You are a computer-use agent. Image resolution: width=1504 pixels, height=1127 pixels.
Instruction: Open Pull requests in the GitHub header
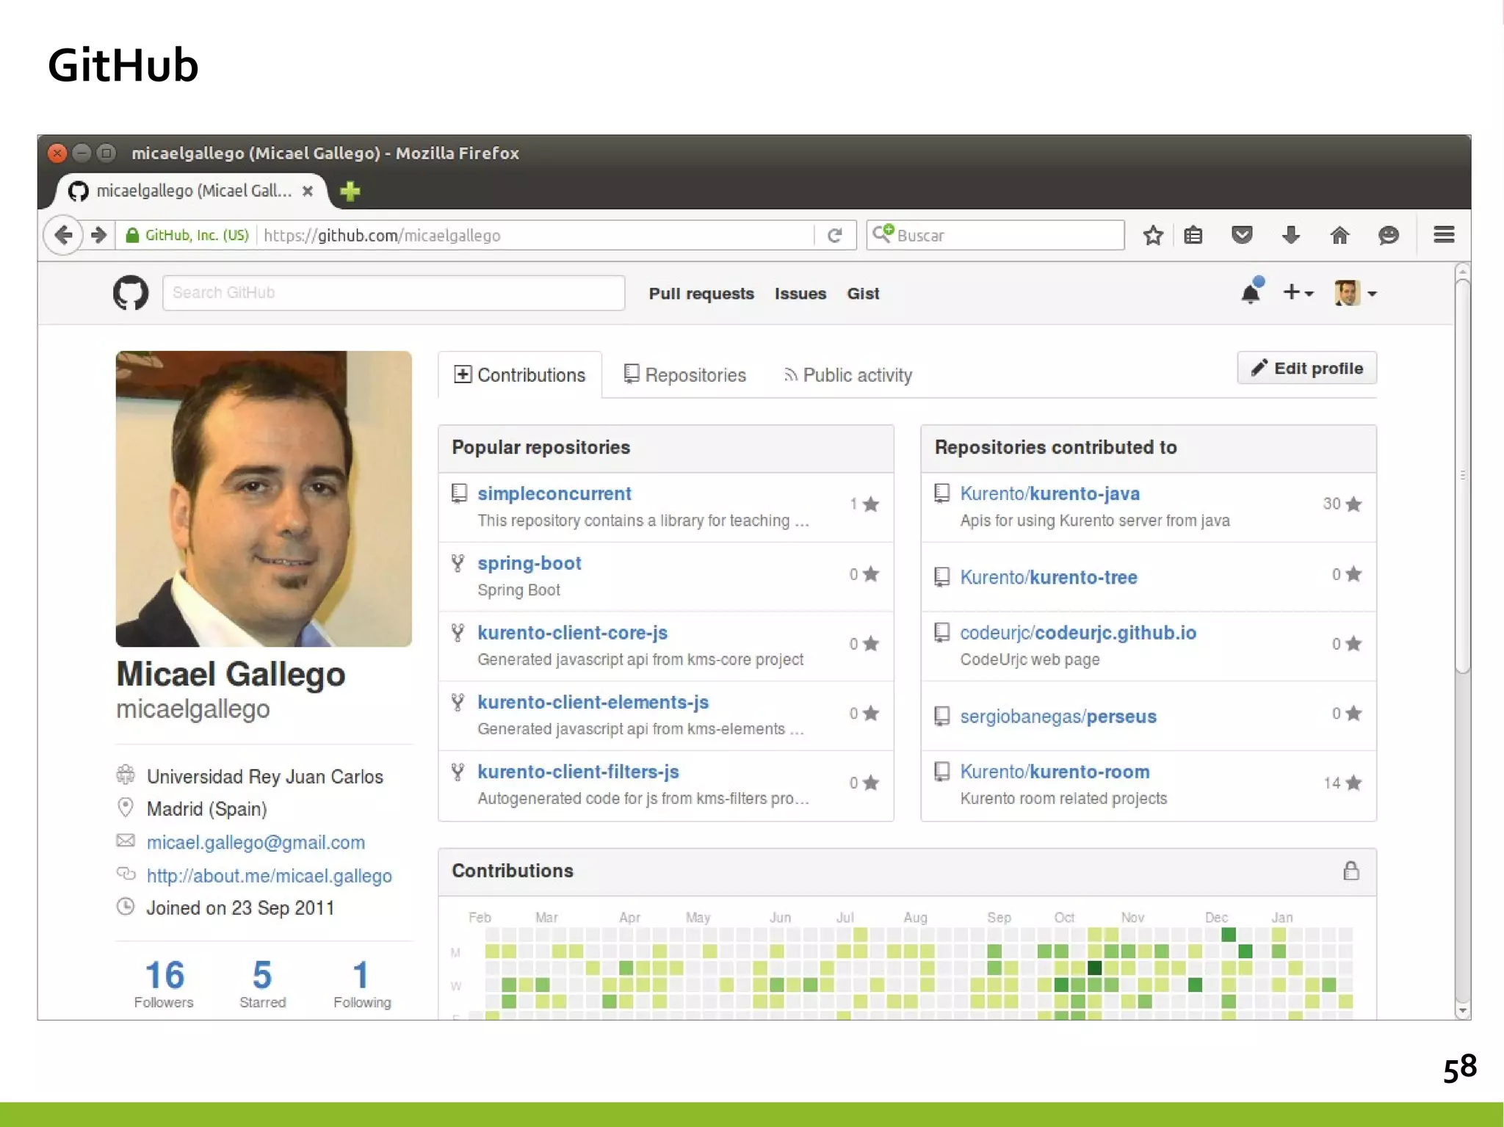701,293
